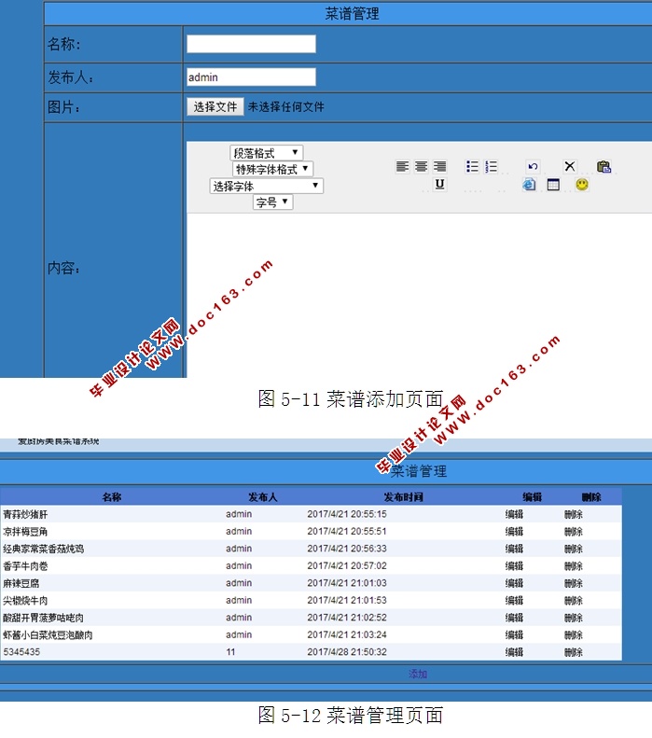Viewport: 652px width, 738px height.
Task: Click the clipboard paste icon
Action: [604, 167]
